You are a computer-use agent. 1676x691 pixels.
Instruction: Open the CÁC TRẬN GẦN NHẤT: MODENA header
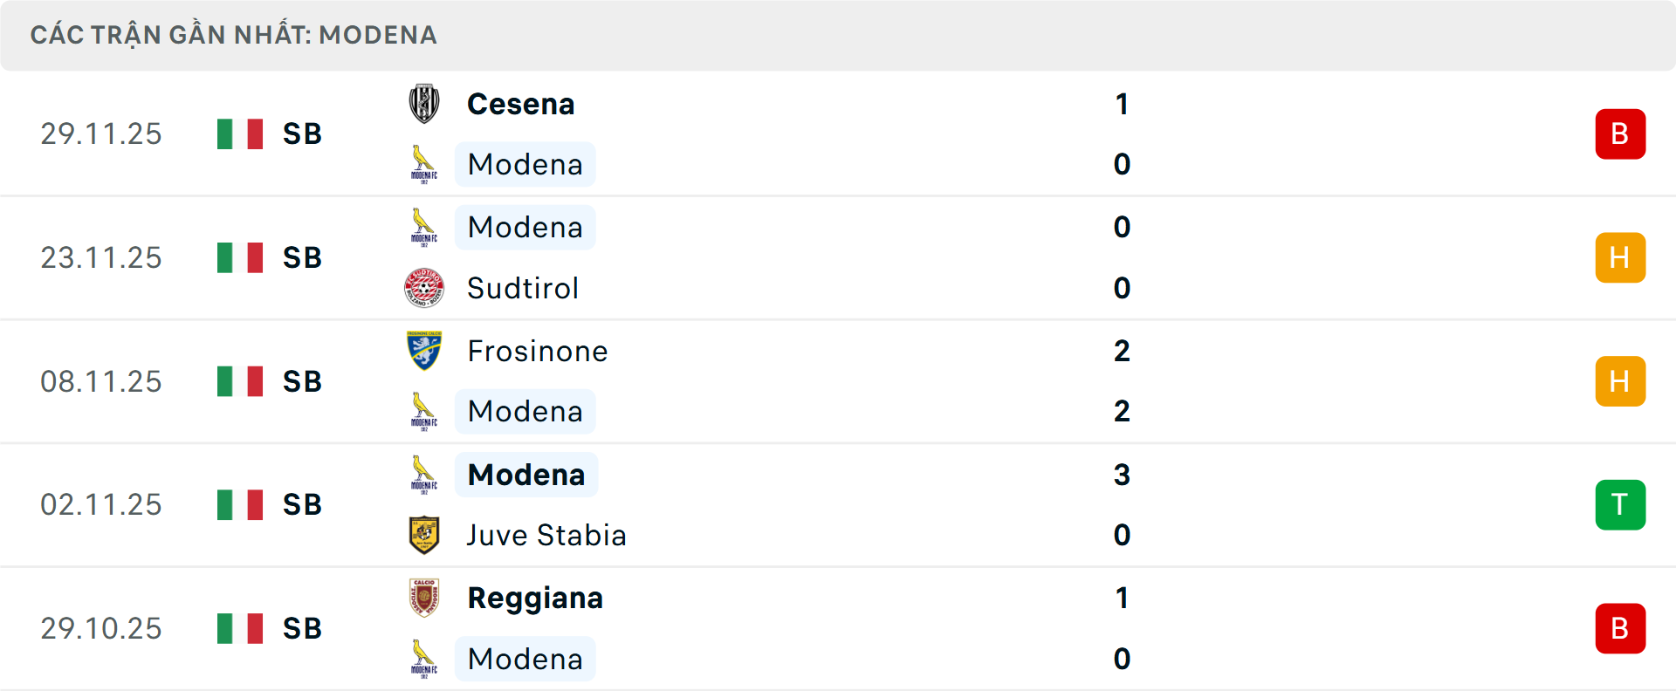pyautogui.click(x=234, y=35)
